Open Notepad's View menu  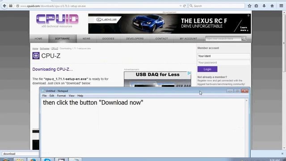(71, 96)
